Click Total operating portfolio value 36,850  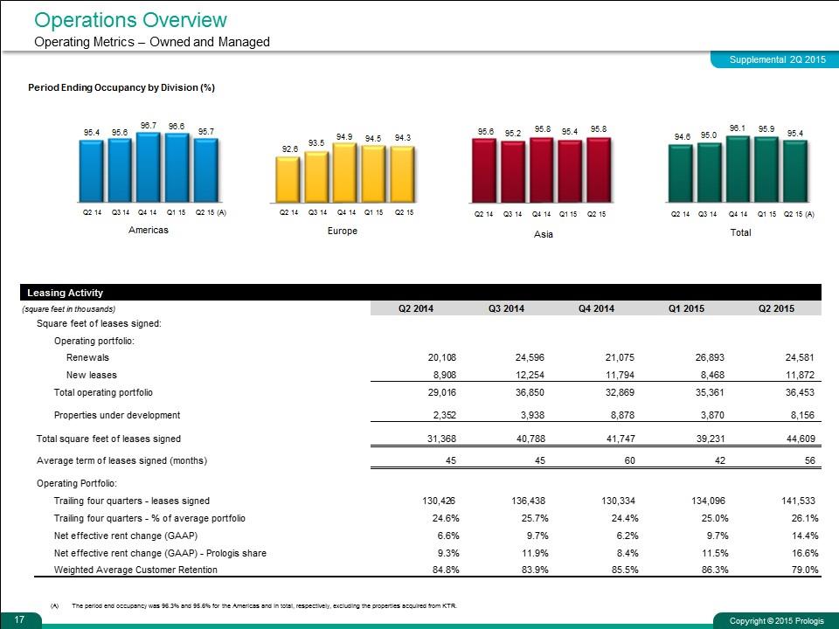pyautogui.click(x=530, y=392)
